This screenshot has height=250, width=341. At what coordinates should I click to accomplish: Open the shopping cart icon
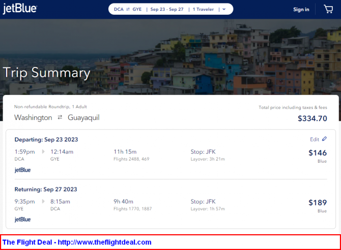click(328, 9)
